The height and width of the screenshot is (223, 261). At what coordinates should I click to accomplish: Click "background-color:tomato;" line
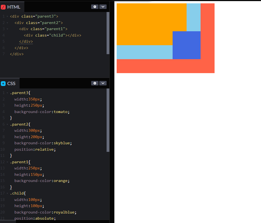tap(42, 112)
